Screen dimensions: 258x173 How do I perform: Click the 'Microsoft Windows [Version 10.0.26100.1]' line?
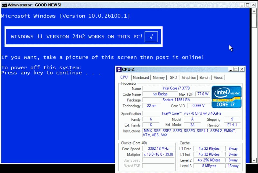[x=66, y=16]
